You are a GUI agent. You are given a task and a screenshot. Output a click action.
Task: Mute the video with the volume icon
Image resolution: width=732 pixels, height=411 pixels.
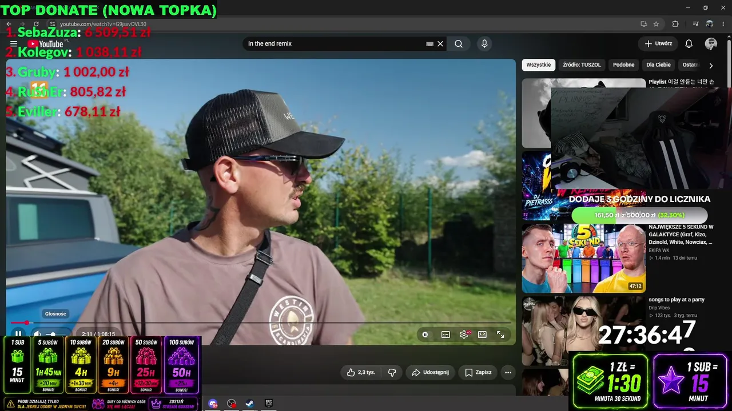pos(37,335)
